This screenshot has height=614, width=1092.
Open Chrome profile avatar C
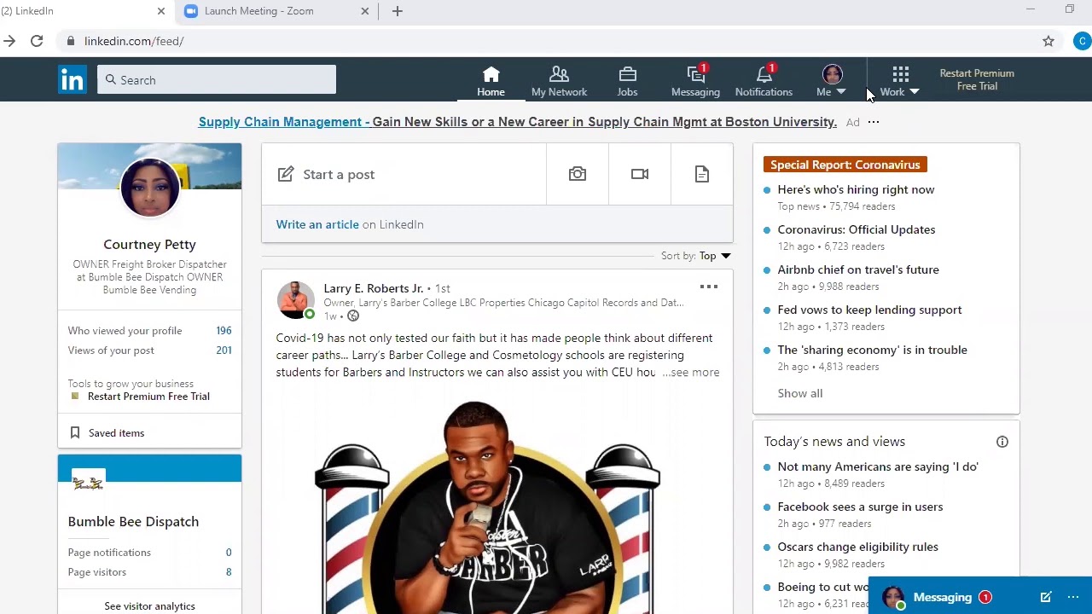tap(1082, 41)
